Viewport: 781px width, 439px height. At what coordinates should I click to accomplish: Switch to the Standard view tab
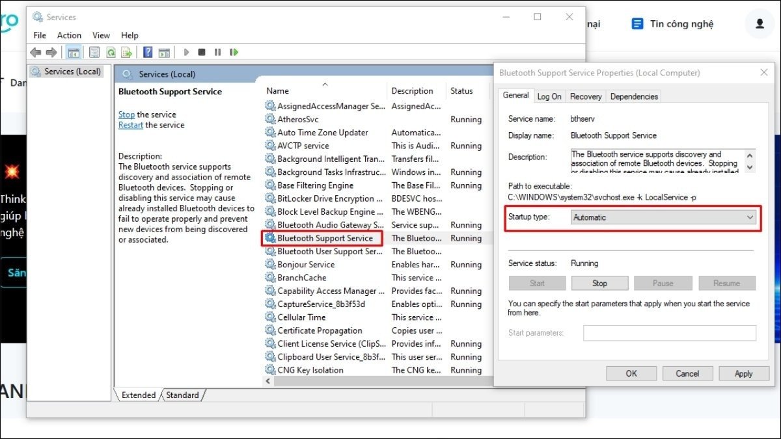click(x=182, y=395)
